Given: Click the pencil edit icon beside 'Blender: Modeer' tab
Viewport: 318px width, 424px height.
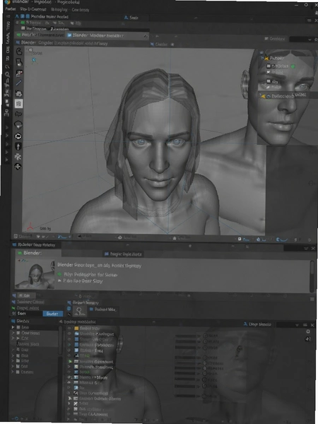Looking at the screenshot, I should 146,36.
